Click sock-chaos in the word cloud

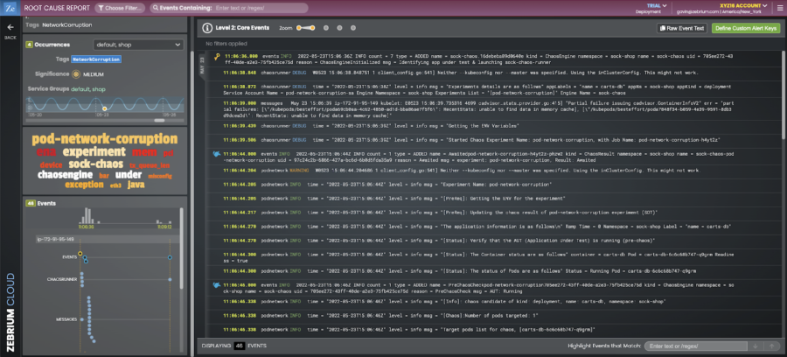click(x=96, y=164)
